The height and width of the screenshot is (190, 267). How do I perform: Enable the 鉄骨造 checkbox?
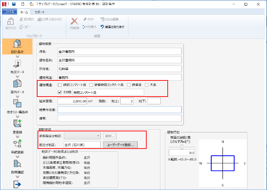tap(129, 85)
